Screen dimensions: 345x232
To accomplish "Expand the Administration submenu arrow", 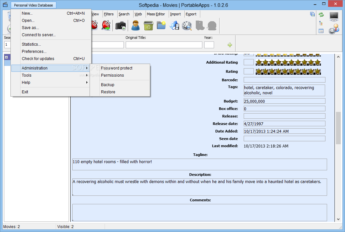I will [x=87, y=68].
